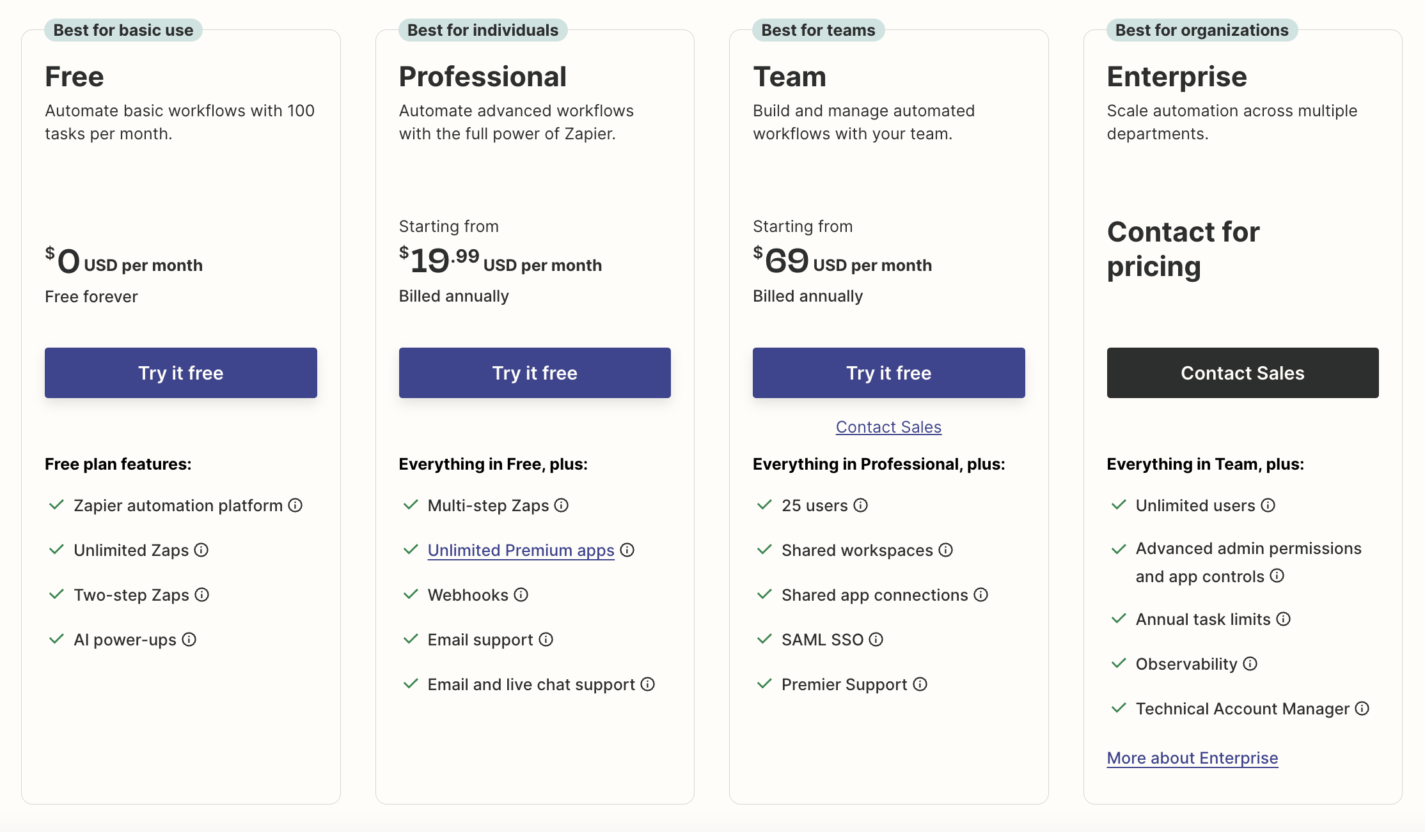
Task: Open info icon beside Observability
Action: coord(1250,664)
